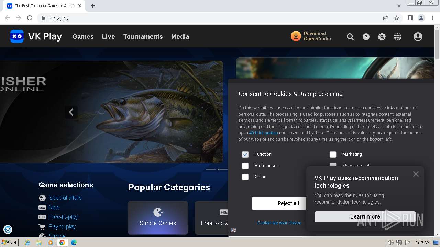Open the language globe icon
440x247 pixels.
(x=398, y=37)
